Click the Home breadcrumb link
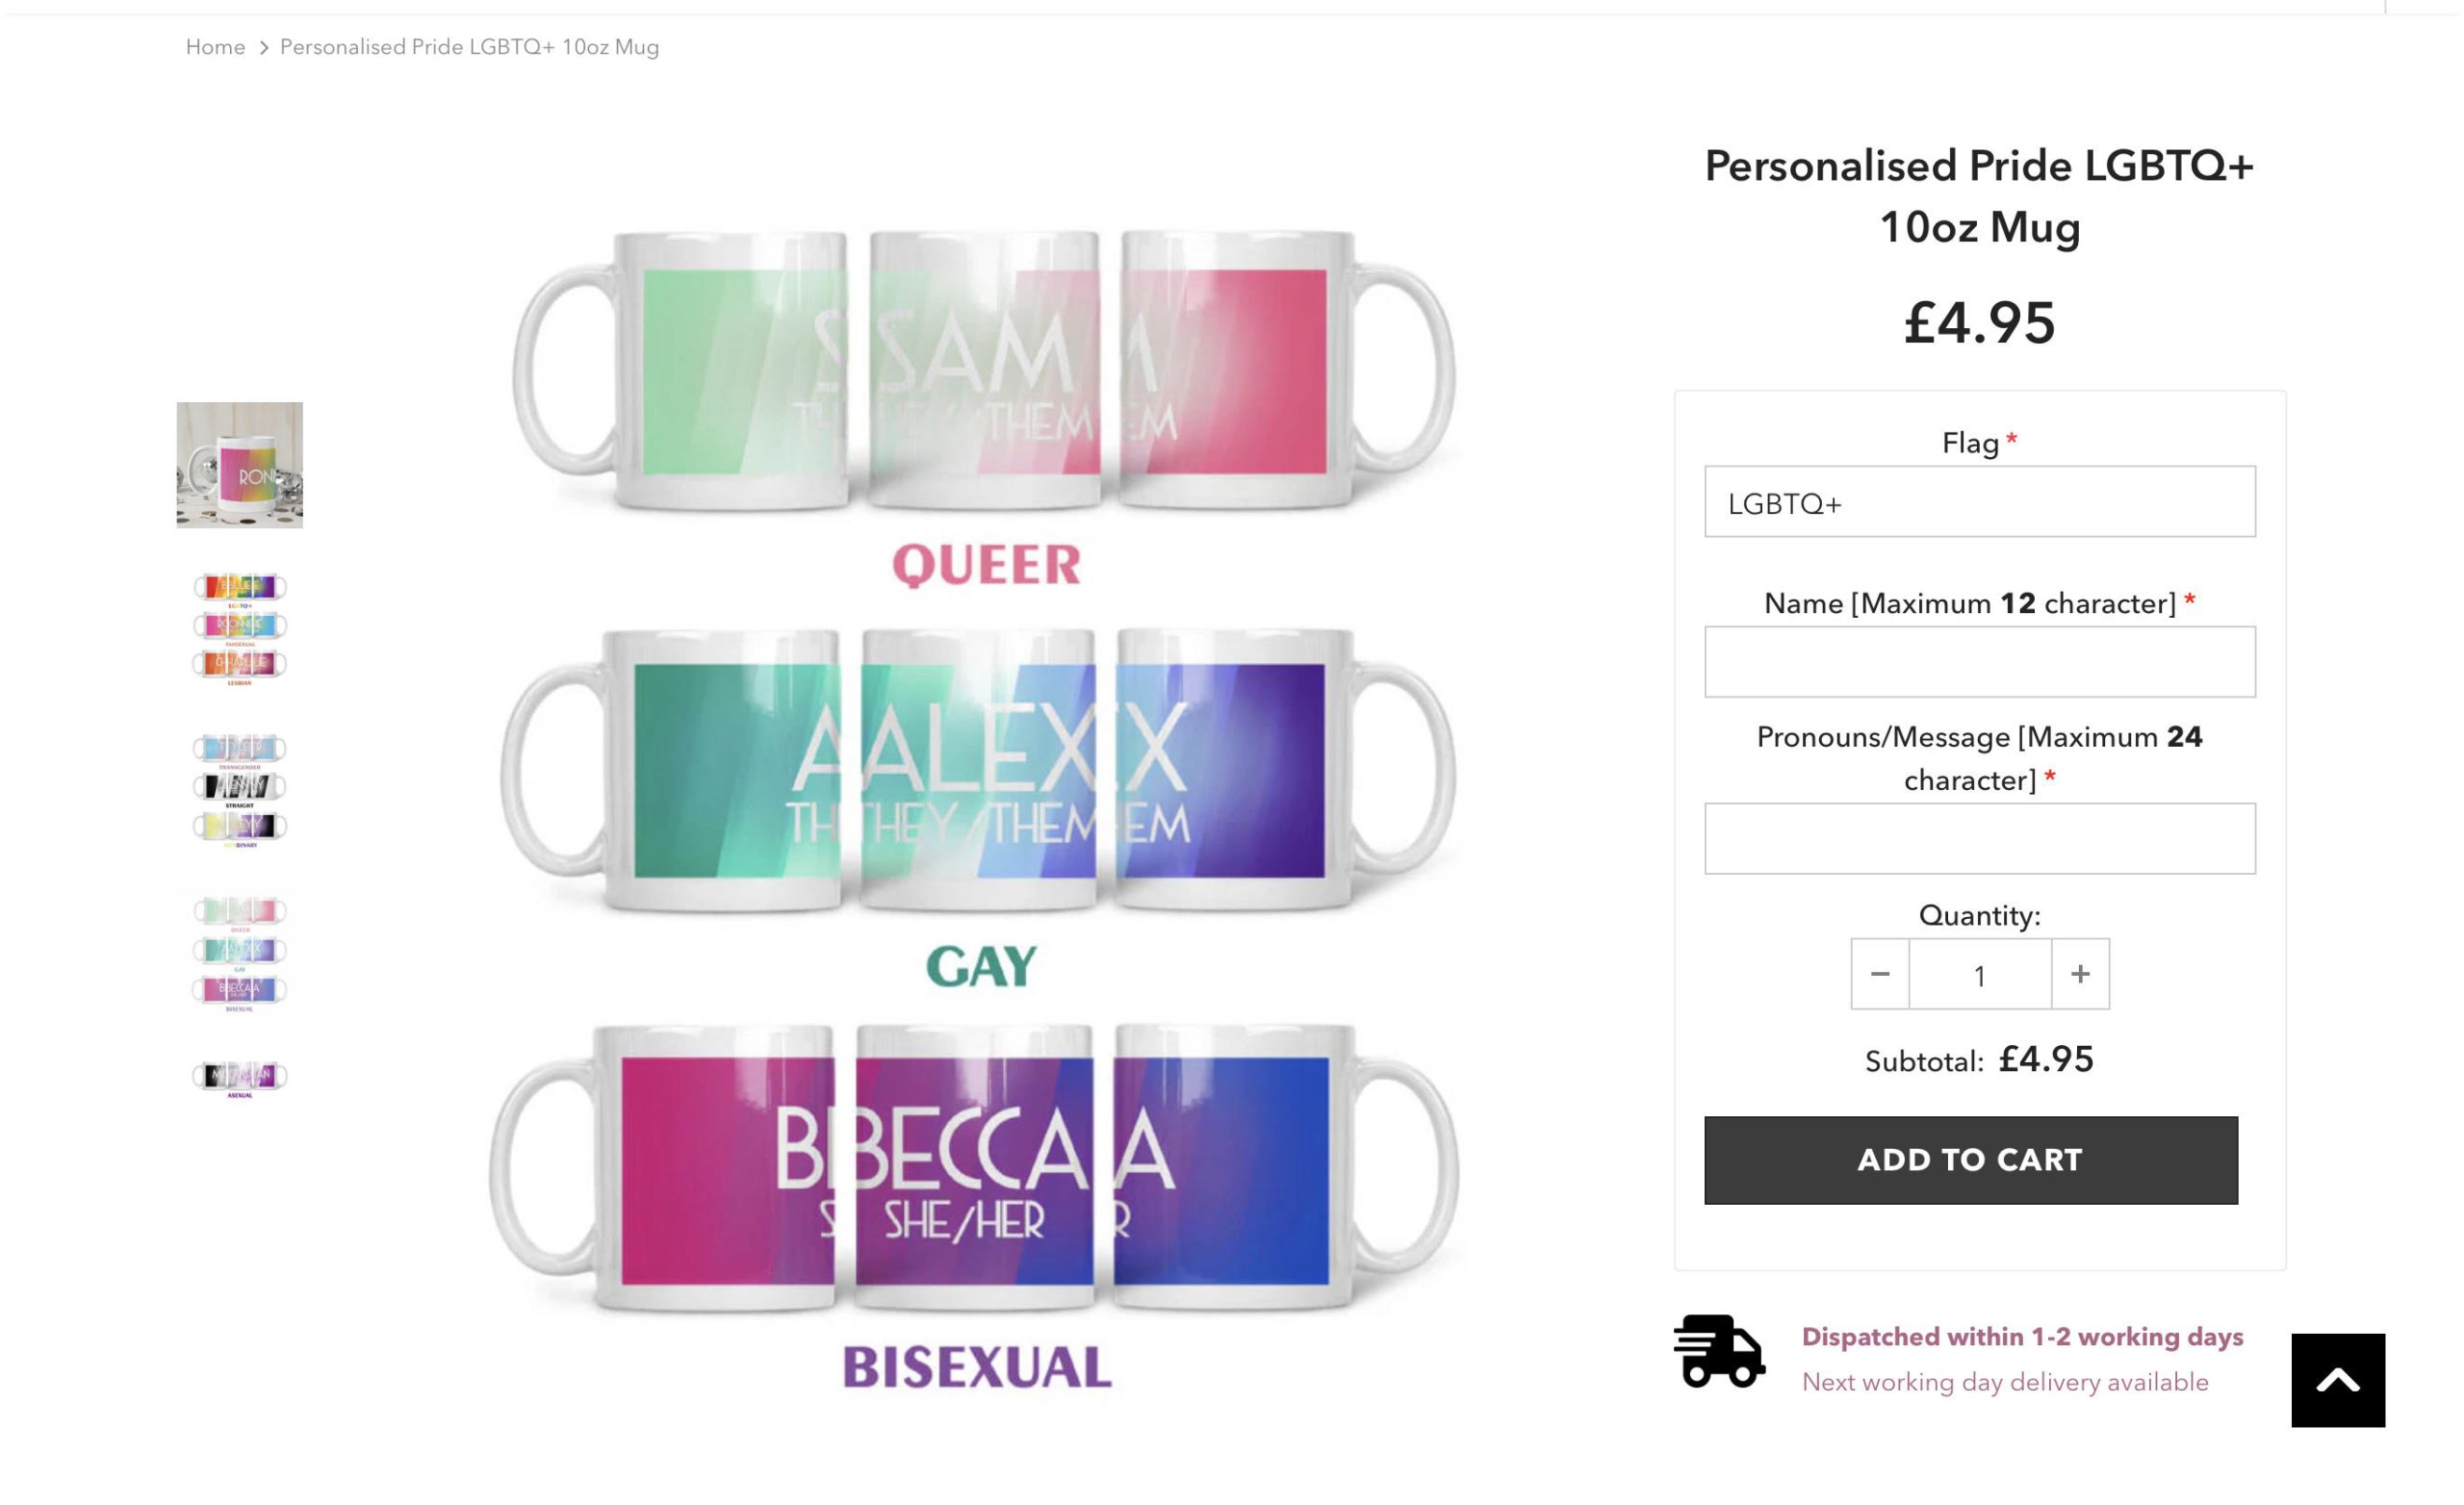Screen dimensions: 2464x1505 tap(215, 47)
